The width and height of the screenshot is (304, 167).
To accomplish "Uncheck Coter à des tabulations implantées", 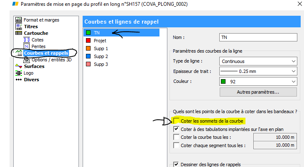I will [x=176, y=129].
